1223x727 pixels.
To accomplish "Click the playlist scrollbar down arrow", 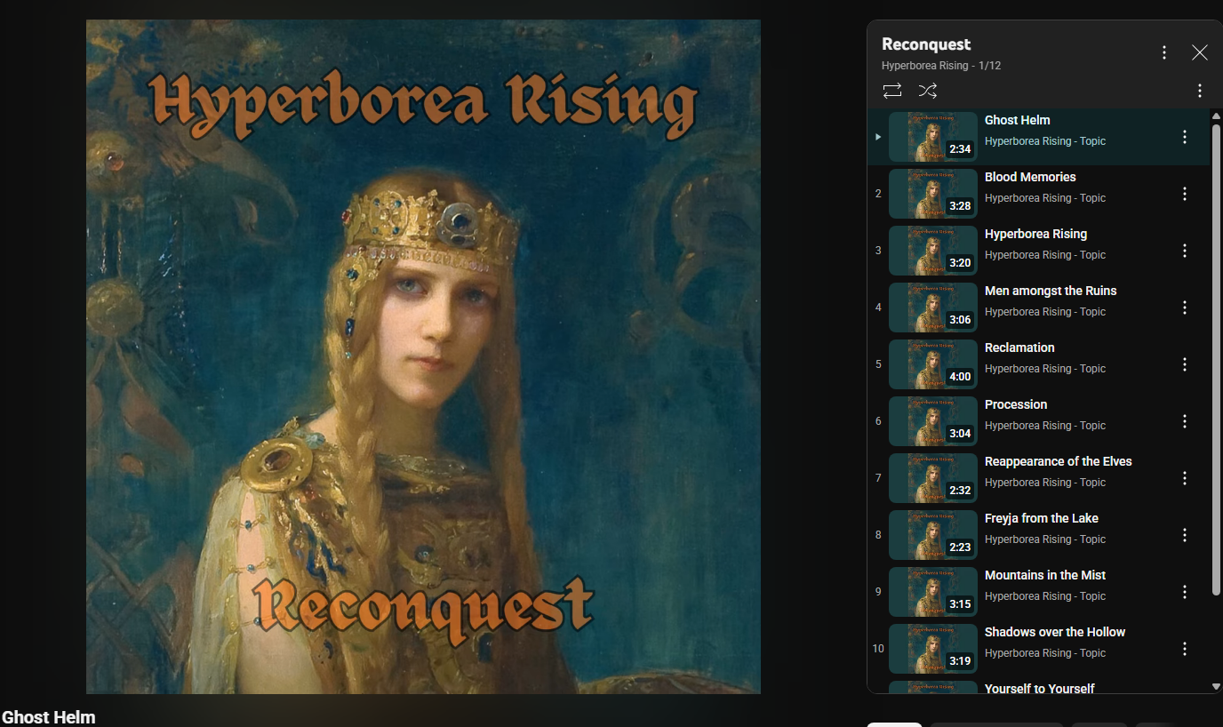I will coord(1217,686).
